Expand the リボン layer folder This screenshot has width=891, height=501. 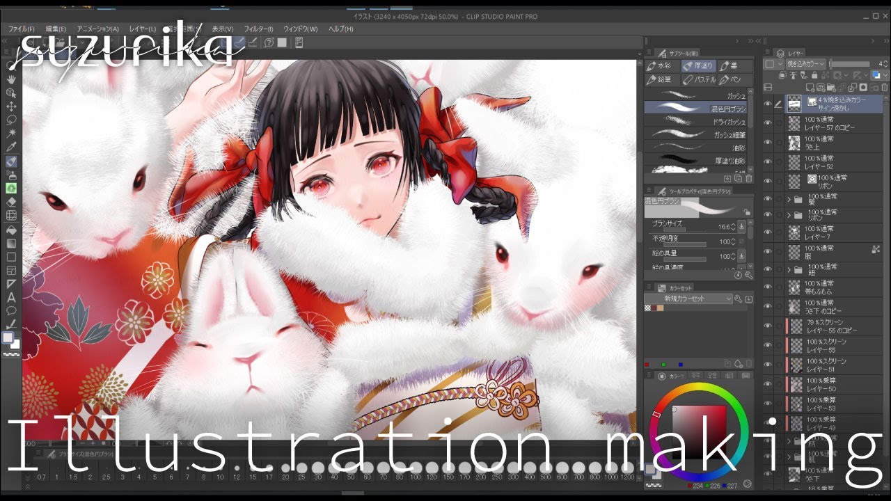tap(789, 215)
